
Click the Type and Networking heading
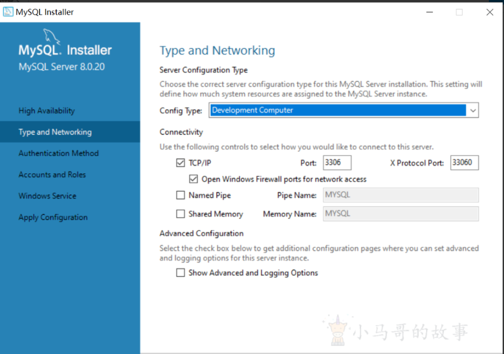(x=218, y=51)
